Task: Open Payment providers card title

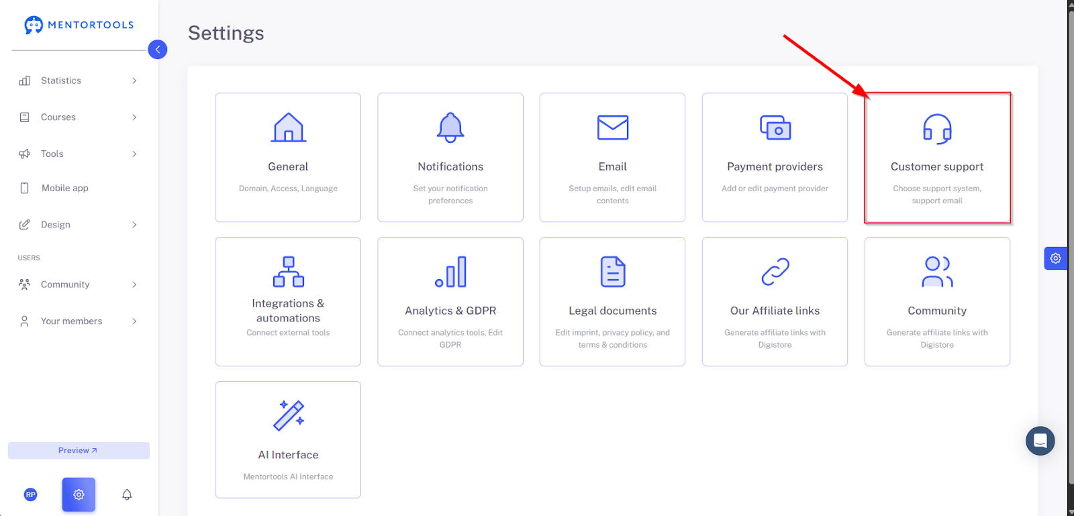Action: pyautogui.click(x=775, y=166)
